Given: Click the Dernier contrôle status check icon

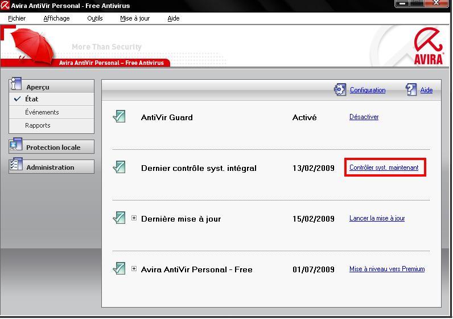Looking at the screenshot, I should (x=120, y=167).
